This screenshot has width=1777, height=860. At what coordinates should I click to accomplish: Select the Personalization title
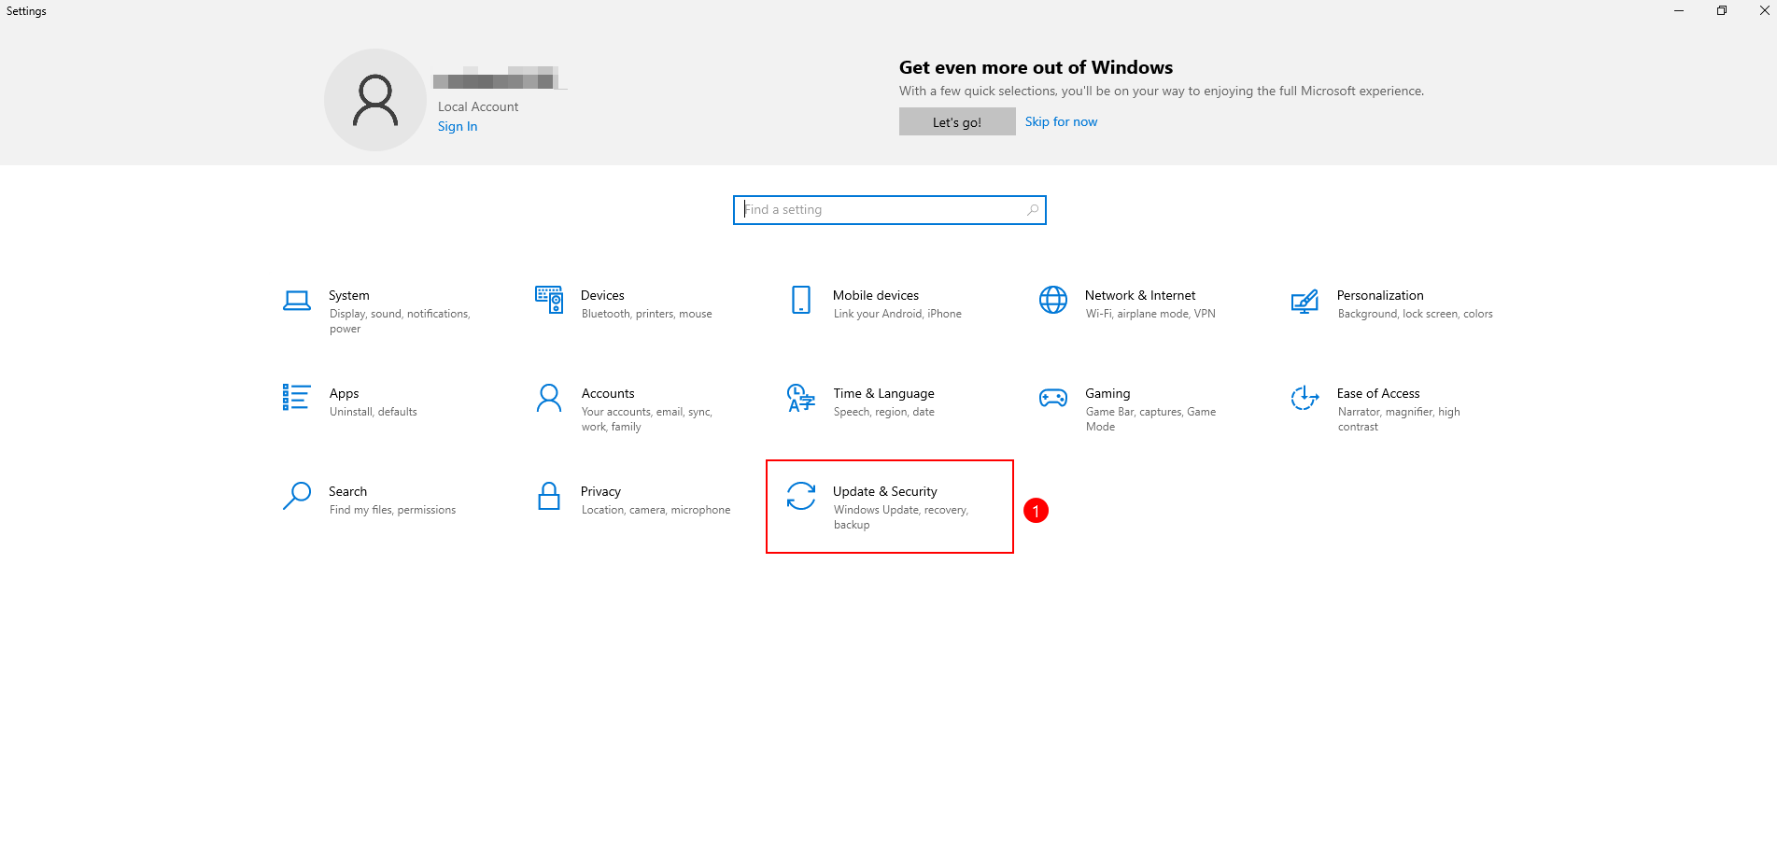pos(1380,295)
